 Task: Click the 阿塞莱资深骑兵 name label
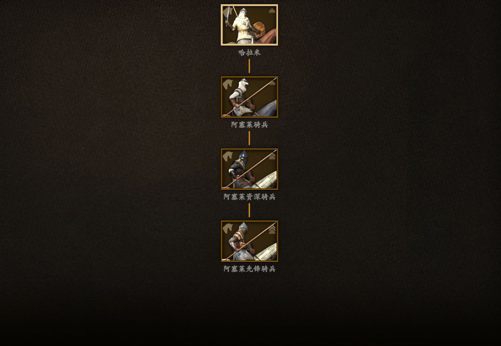250,197
